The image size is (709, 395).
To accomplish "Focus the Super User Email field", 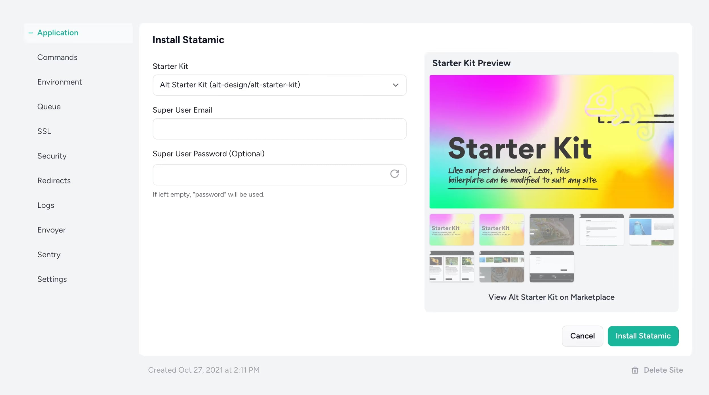I will point(279,129).
